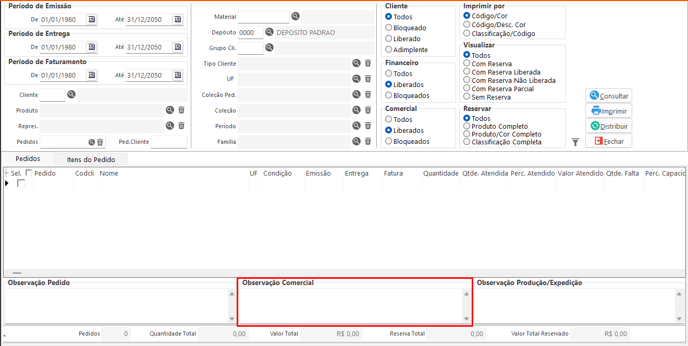688x346 pixels.
Task: Delete the Repres. filter using trash icon
Action: point(181,126)
